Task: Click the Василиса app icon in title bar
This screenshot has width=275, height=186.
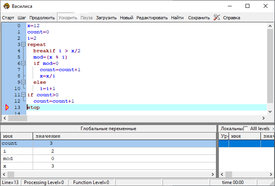Action: 6,6
